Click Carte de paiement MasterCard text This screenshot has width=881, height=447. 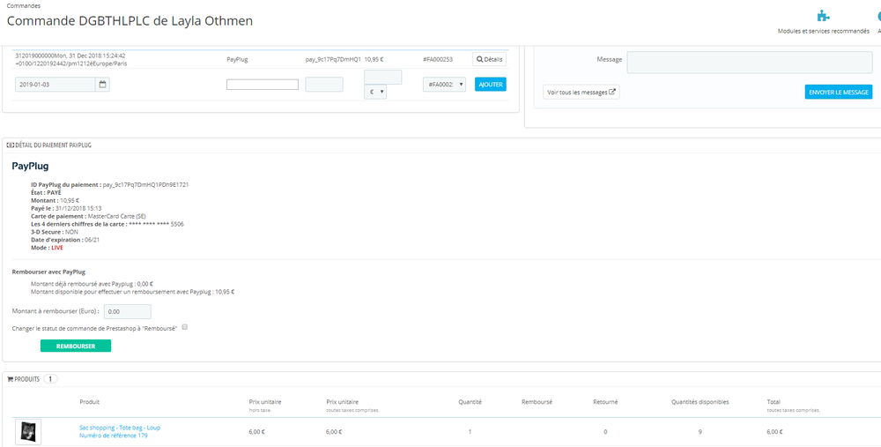tap(89, 216)
